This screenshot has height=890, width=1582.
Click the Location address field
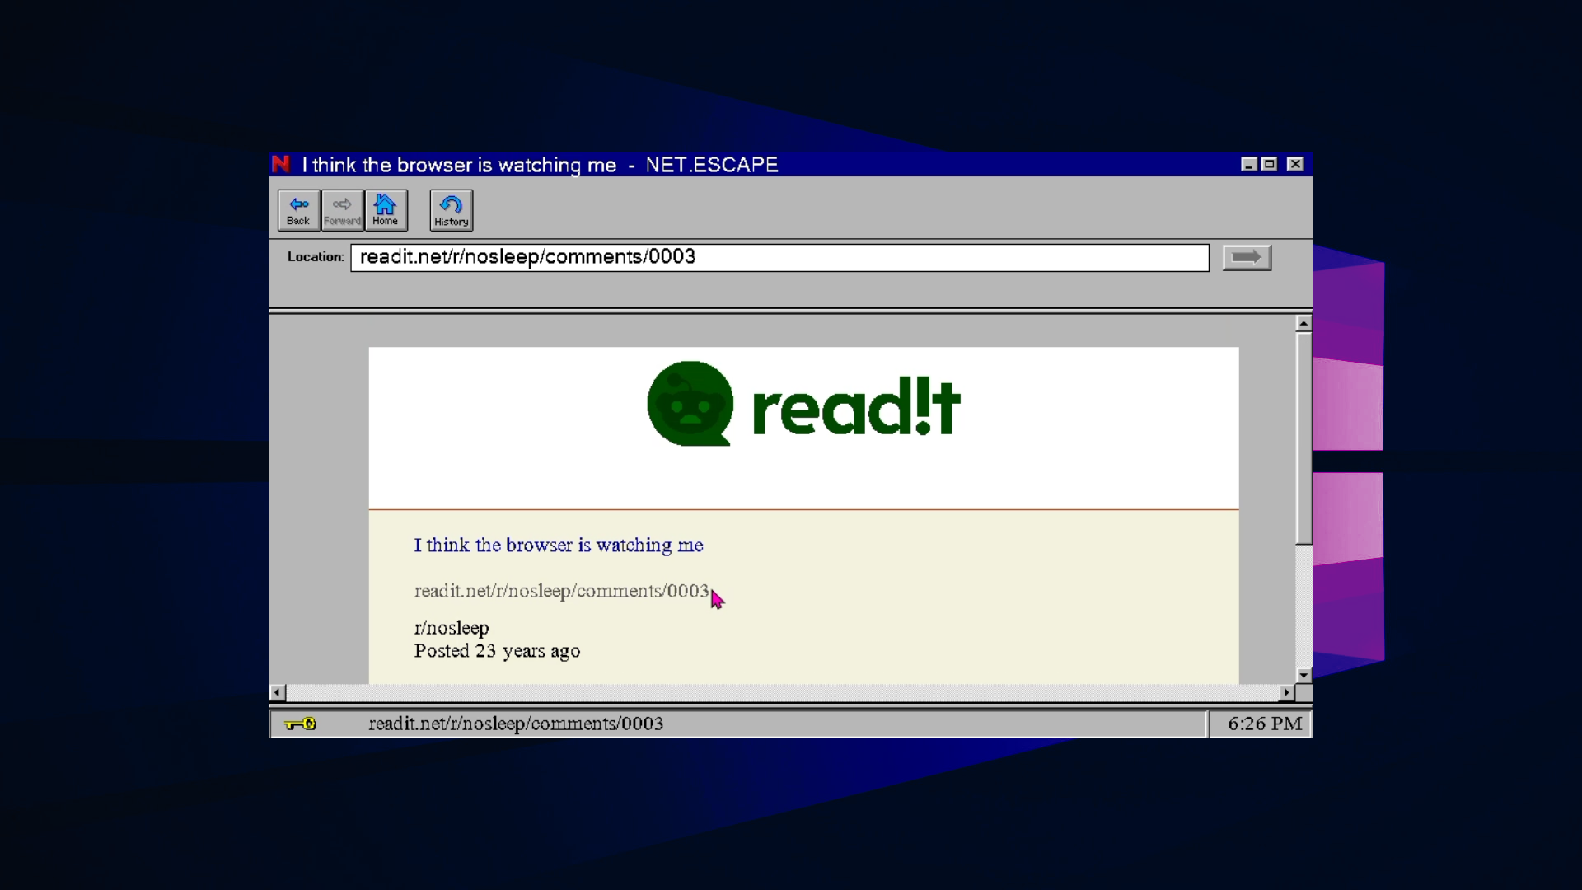point(779,258)
